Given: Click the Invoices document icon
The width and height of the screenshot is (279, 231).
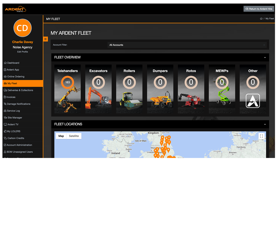Looking at the screenshot, I should (5, 97).
